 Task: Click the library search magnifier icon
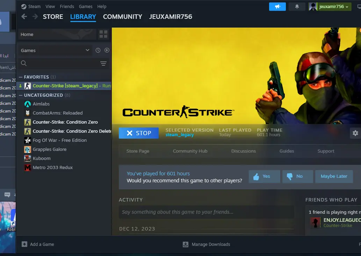[x=24, y=63]
